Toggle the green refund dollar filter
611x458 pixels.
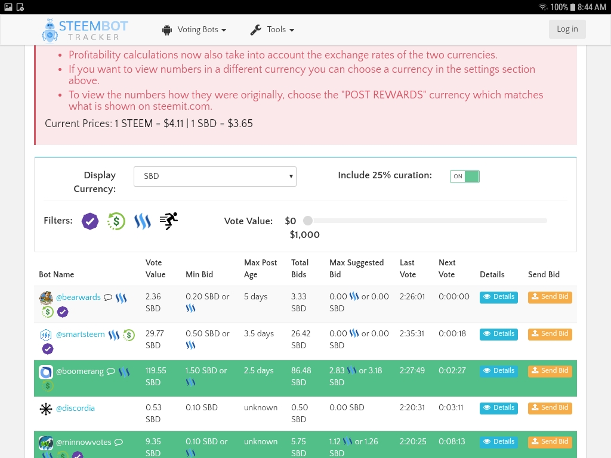click(x=116, y=221)
